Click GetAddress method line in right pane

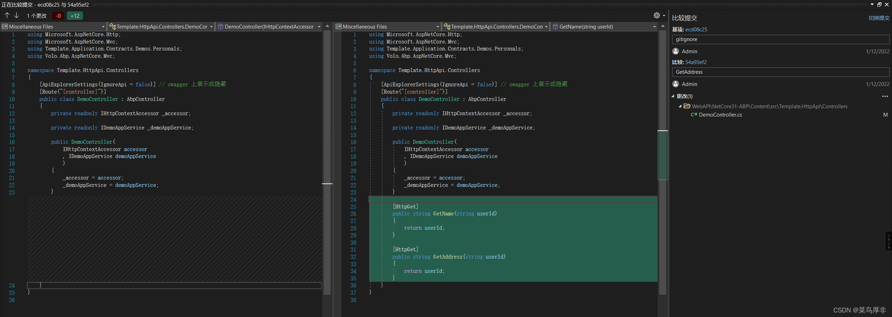(x=449, y=257)
